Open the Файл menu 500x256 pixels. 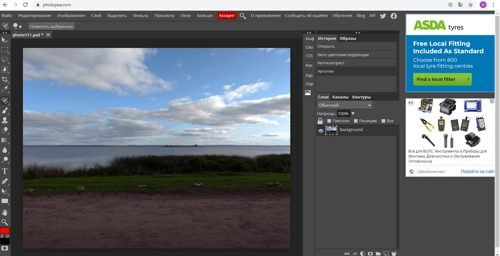[7, 15]
